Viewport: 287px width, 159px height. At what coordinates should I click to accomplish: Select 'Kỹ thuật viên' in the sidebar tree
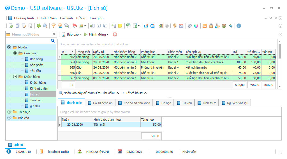(x=39, y=88)
